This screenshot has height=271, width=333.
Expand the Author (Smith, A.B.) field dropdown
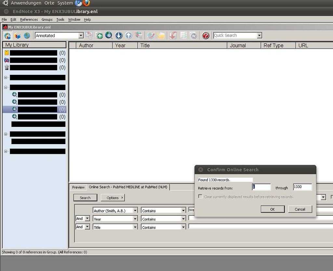click(x=135, y=210)
